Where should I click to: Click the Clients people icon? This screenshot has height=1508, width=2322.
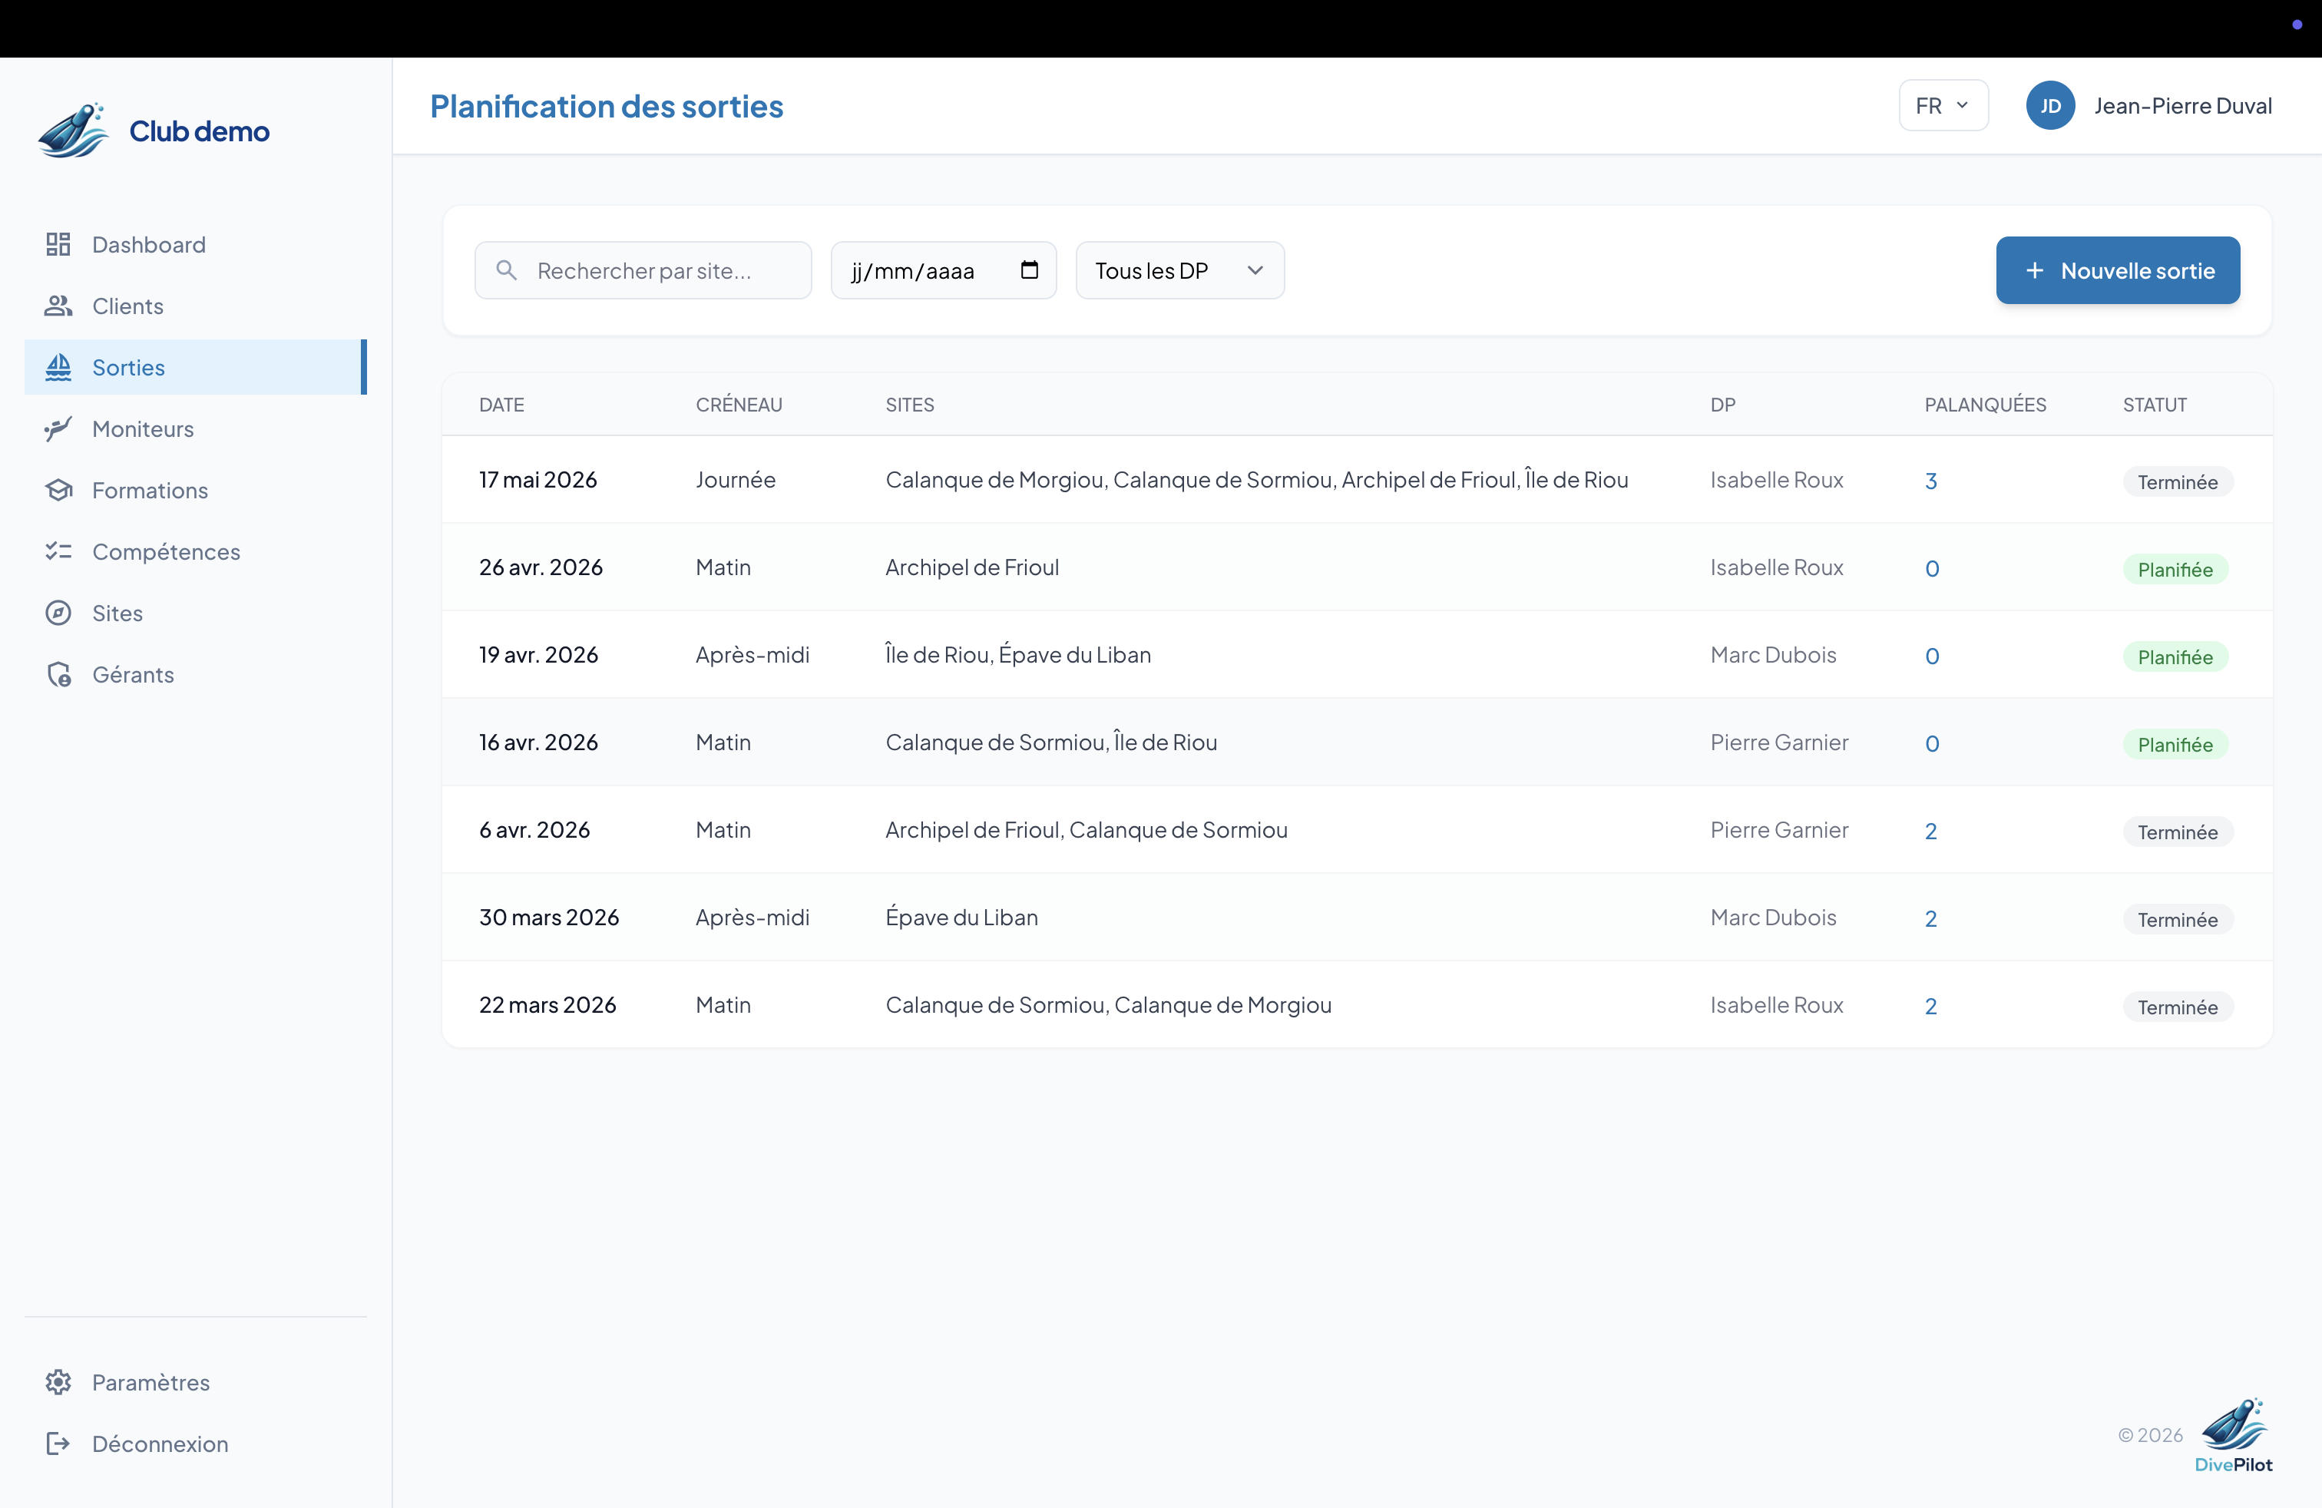click(58, 306)
